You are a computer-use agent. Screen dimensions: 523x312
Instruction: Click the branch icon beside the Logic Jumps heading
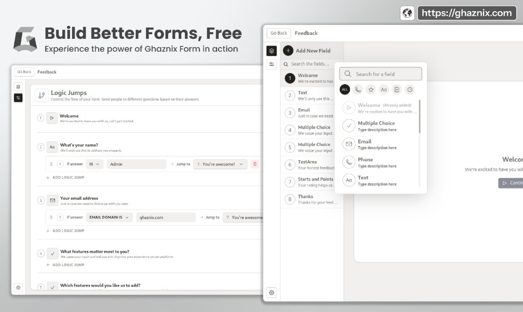[42, 95]
